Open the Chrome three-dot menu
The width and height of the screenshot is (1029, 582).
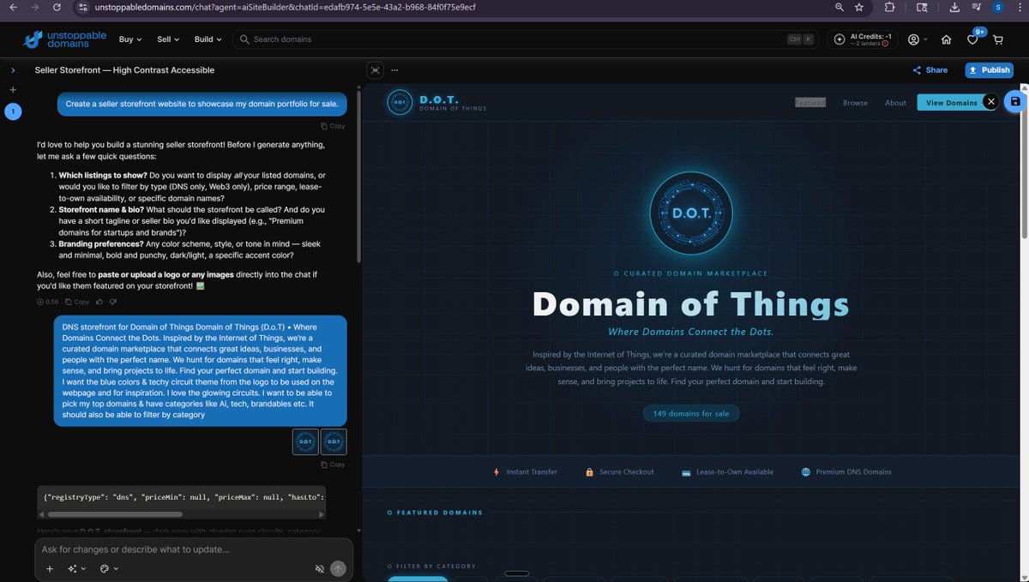(x=1020, y=7)
